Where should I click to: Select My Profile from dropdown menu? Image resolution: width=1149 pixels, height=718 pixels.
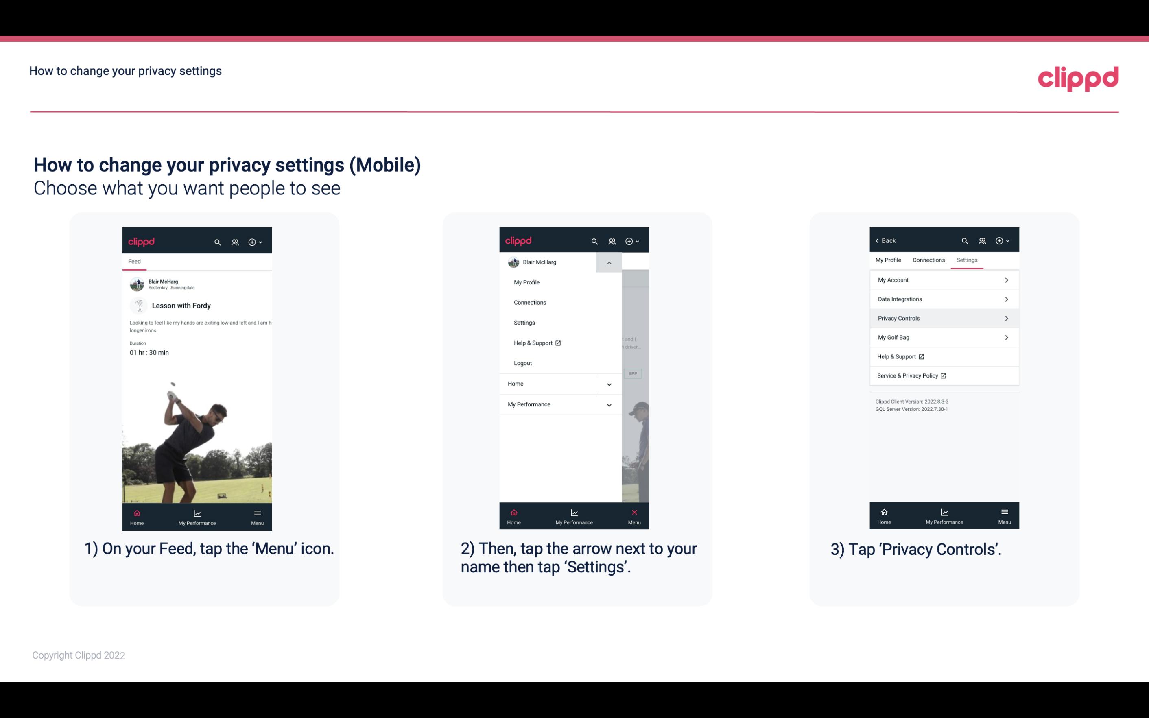pos(526,282)
